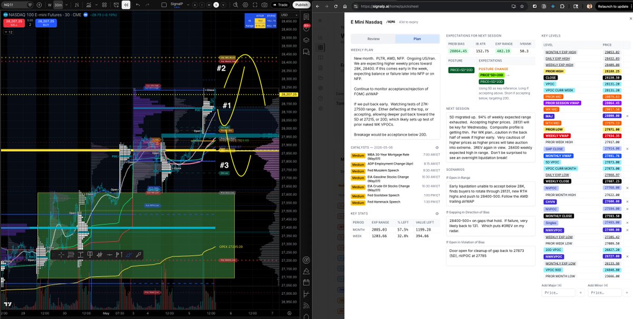Select the pen tool at floating toolbar end

pyautogui.click(x=138, y=254)
